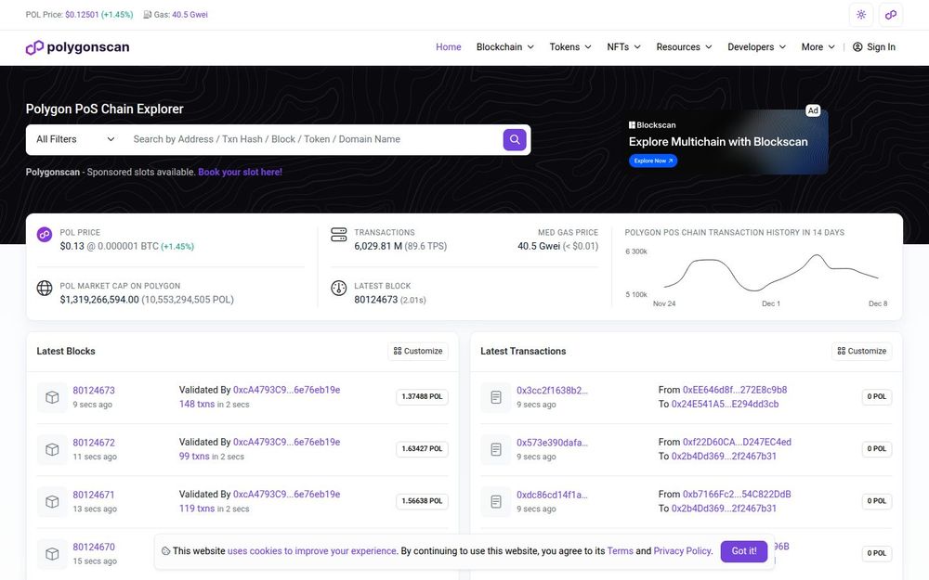929x580 pixels.
Task: Click document icon for txn 0xdc86cd14f1a
Action: tap(496, 502)
